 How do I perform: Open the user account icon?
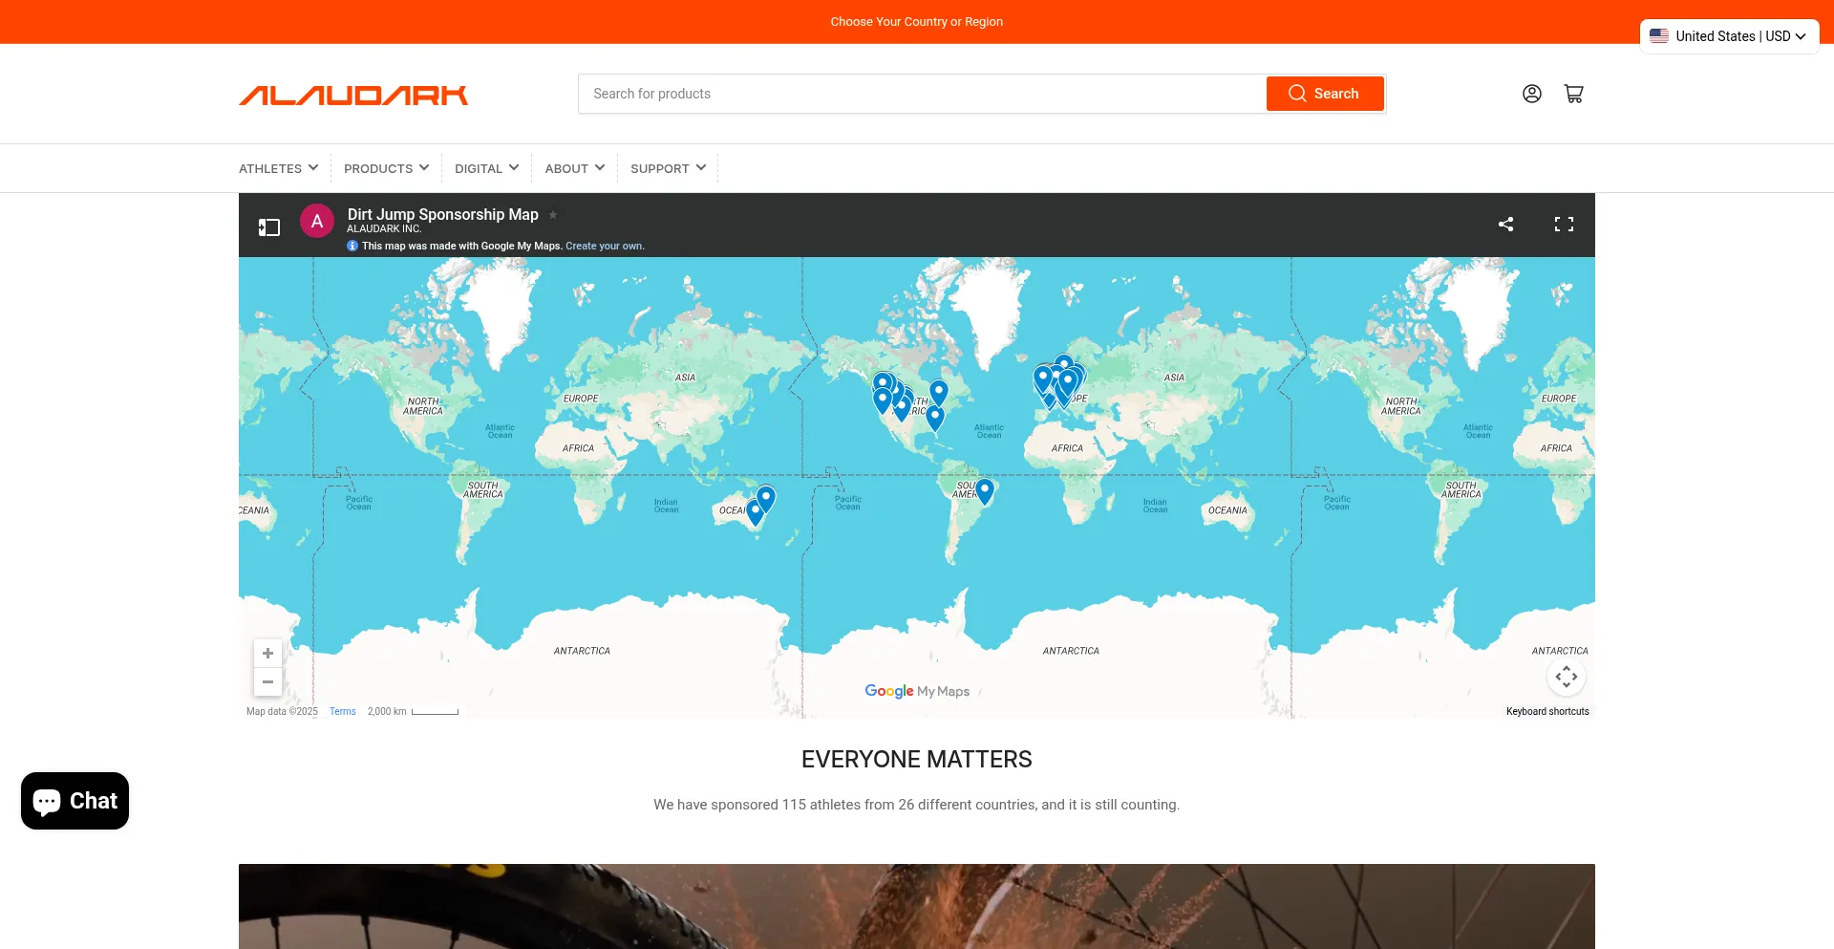(x=1531, y=94)
